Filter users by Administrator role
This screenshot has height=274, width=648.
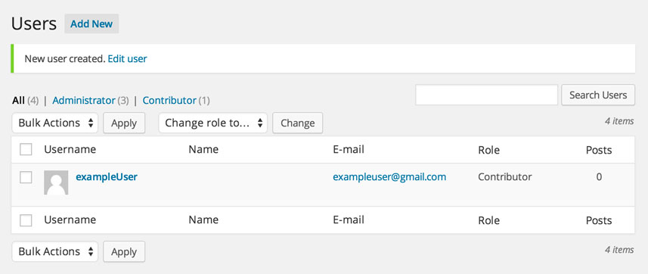pos(84,101)
